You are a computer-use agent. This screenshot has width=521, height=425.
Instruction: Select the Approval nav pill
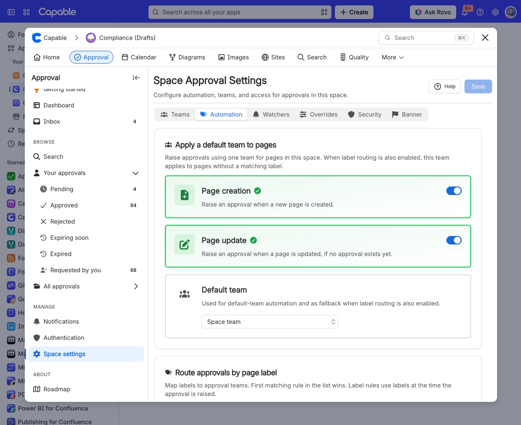[x=91, y=57]
